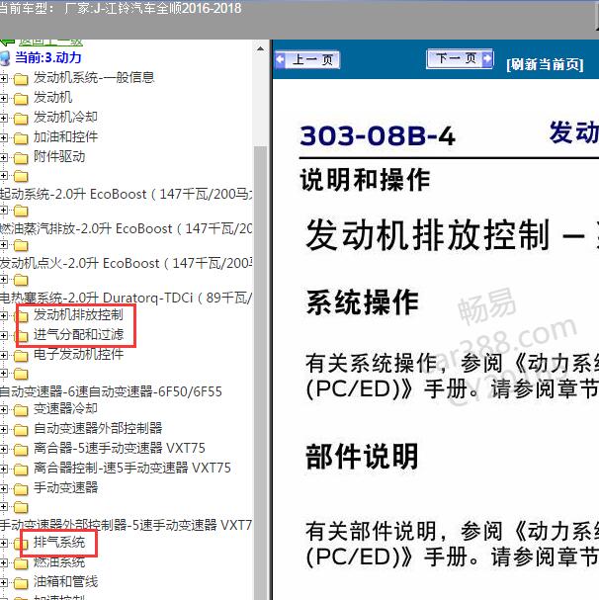599x600 pixels.
Task: Open the 进气分配和过滤 entry
Action: click(x=78, y=335)
